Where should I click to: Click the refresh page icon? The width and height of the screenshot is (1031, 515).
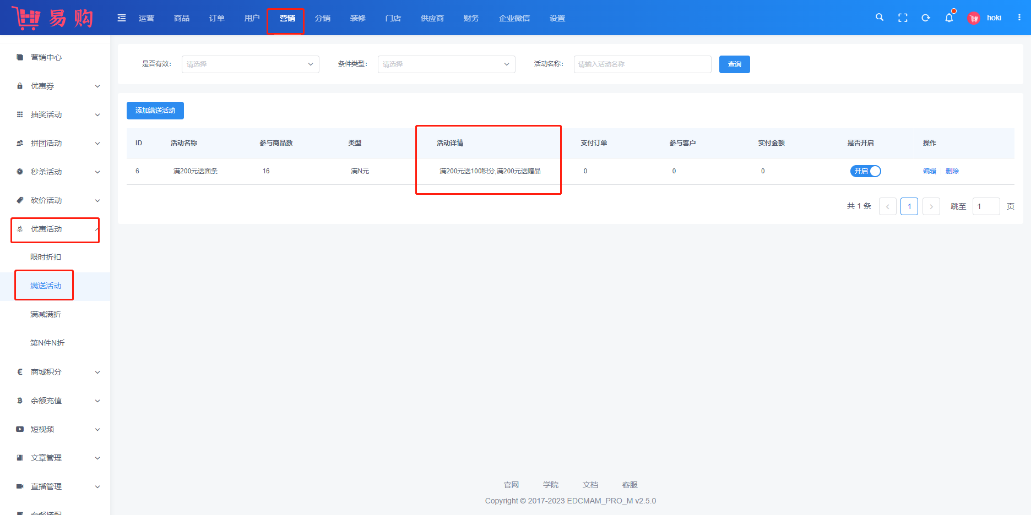(926, 18)
